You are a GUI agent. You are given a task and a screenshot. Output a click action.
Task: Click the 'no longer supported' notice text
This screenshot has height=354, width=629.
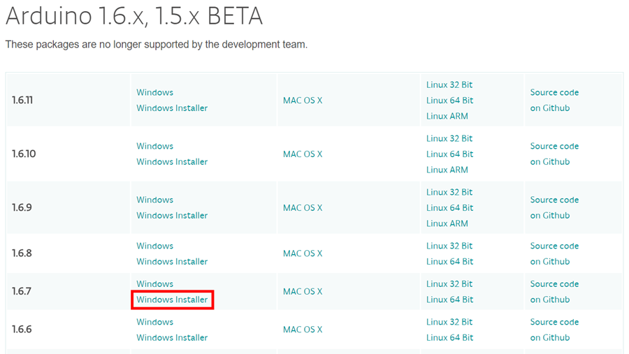[x=157, y=45]
